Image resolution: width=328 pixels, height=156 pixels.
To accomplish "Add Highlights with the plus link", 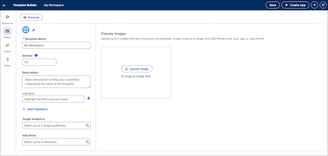I will (35, 109).
